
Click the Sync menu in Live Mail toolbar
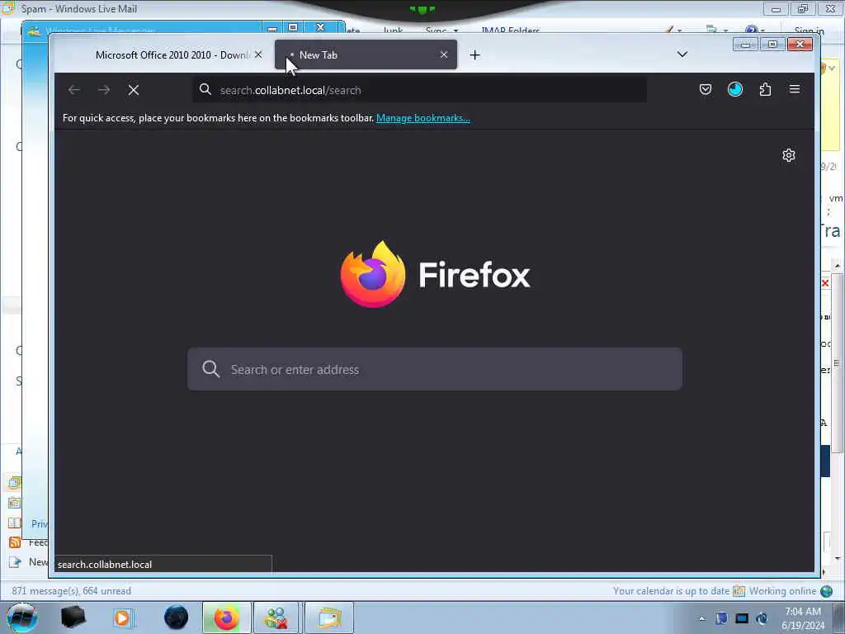(441, 31)
